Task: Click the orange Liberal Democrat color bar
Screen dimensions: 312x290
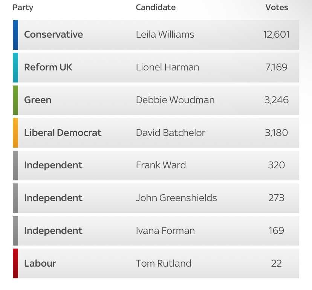Action: (15, 133)
